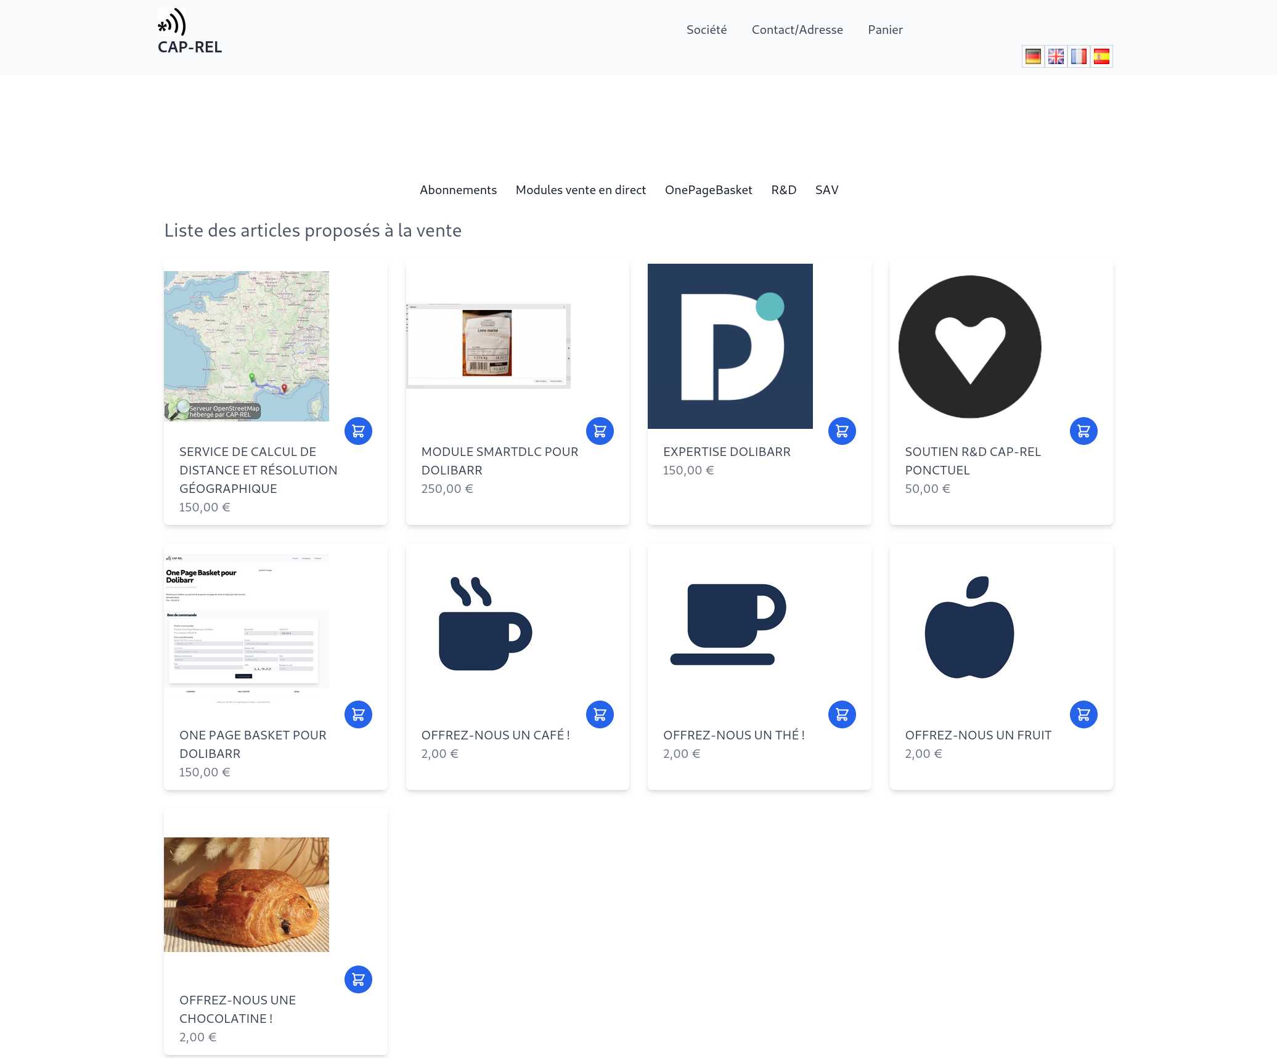Add One Page Basket pour Dolibarr to cart
The image size is (1277, 1058).
pos(358,715)
